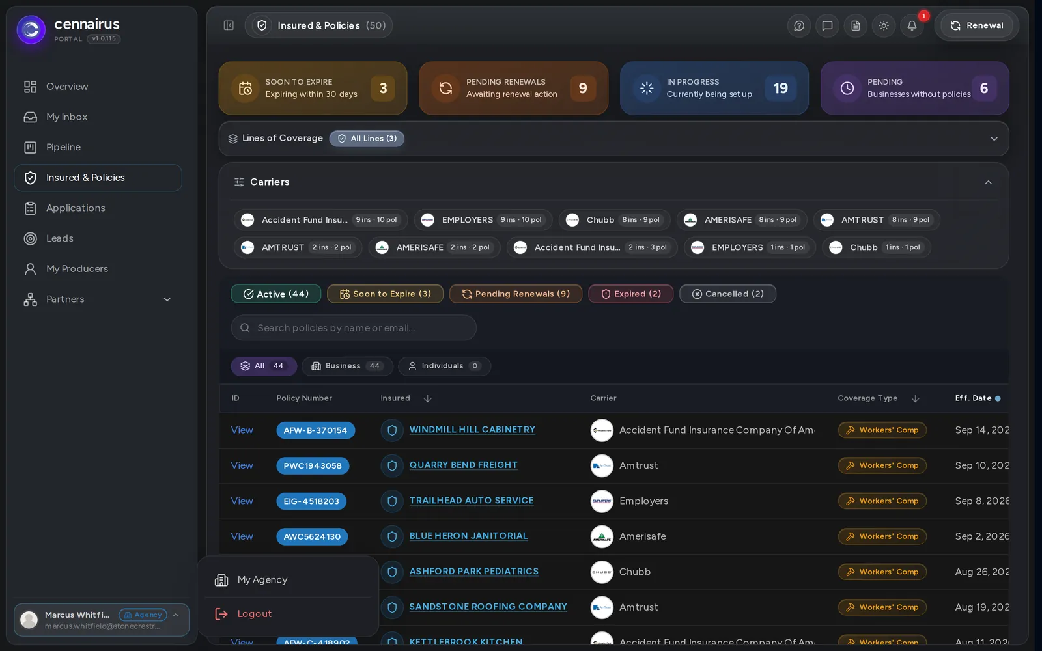1042x651 pixels.
Task: Switch to the Expired (2) tab
Action: (x=630, y=294)
